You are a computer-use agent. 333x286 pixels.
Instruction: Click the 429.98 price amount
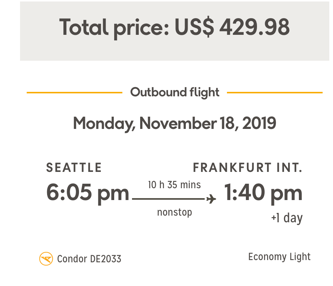[254, 27]
